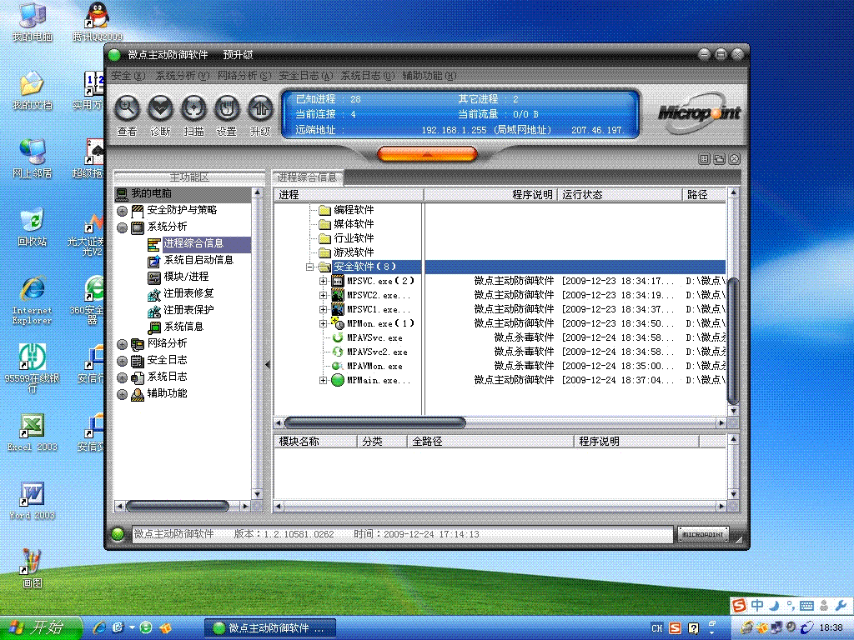
Task: Switch to the 进程综合信息 tab
Action: (x=307, y=177)
